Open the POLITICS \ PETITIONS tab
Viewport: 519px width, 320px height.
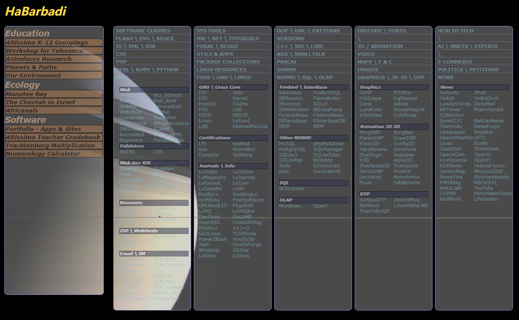tap(474, 70)
